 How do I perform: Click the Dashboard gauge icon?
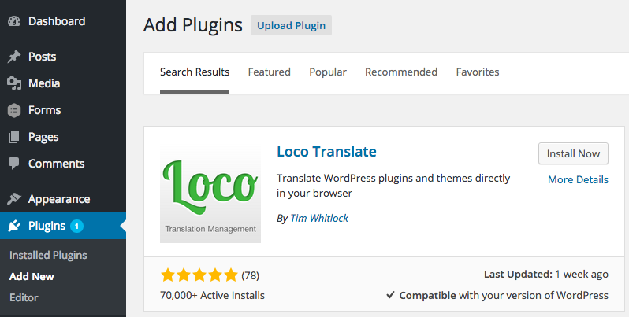click(x=14, y=21)
